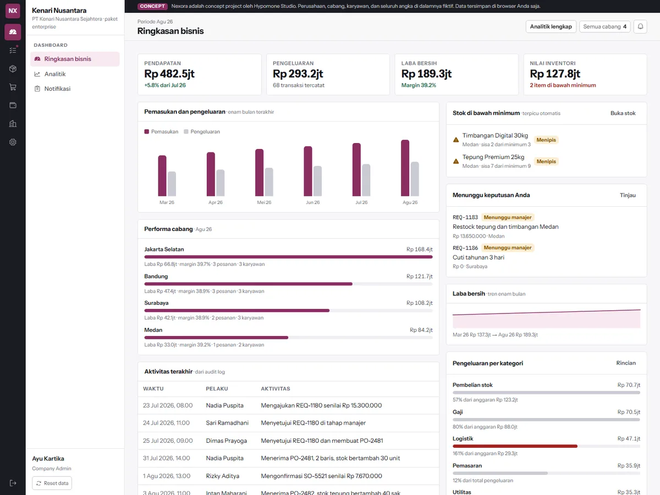The width and height of the screenshot is (660, 495).
Task: Click the NX logo icon
Action: [13, 10]
